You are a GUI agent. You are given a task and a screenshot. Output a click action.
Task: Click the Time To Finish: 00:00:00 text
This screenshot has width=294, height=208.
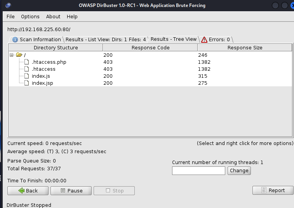pyautogui.click(x=37, y=181)
